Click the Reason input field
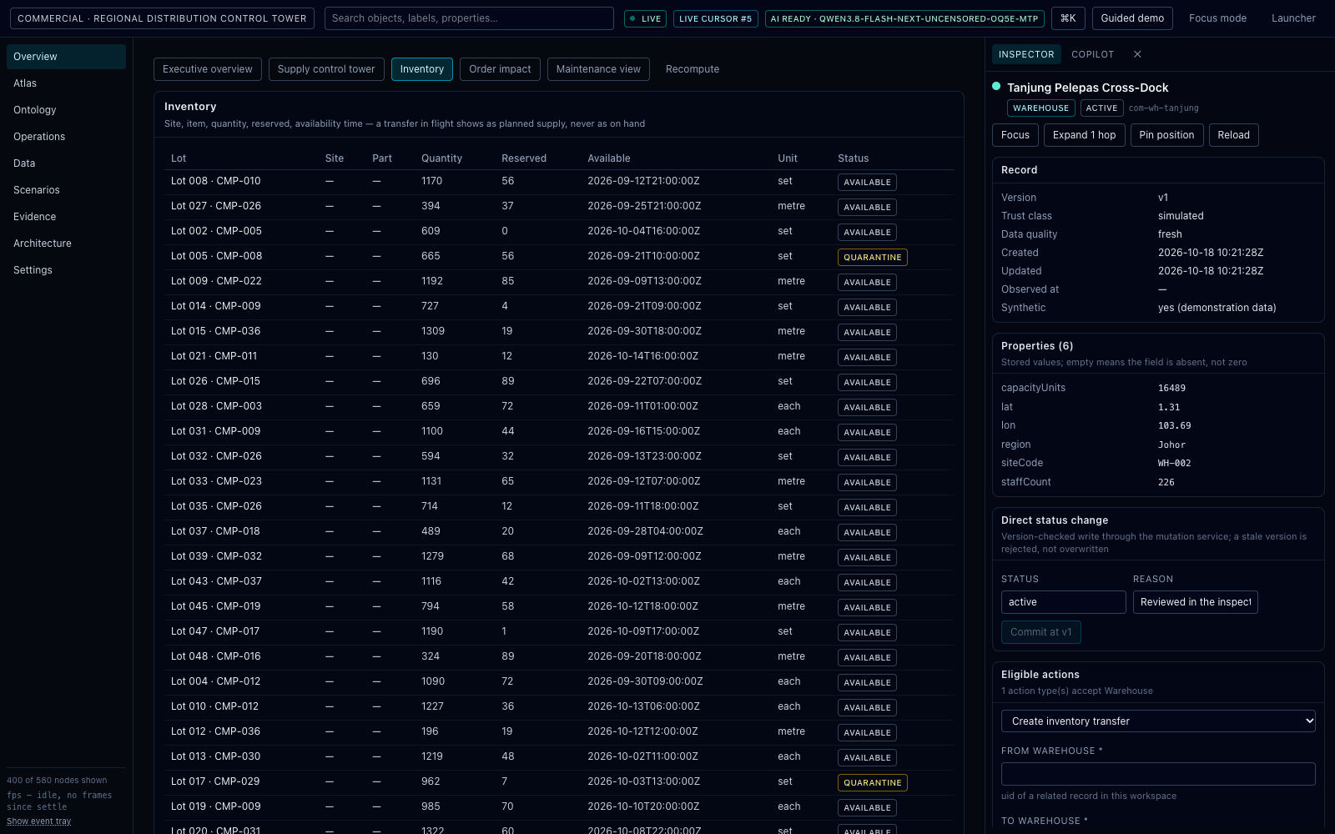This screenshot has width=1335, height=834. (x=1195, y=602)
